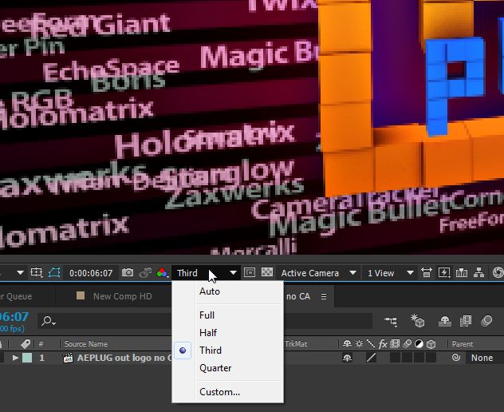504x412 pixels.
Task: Select Auto resolution from the menu
Action: (228, 291)
